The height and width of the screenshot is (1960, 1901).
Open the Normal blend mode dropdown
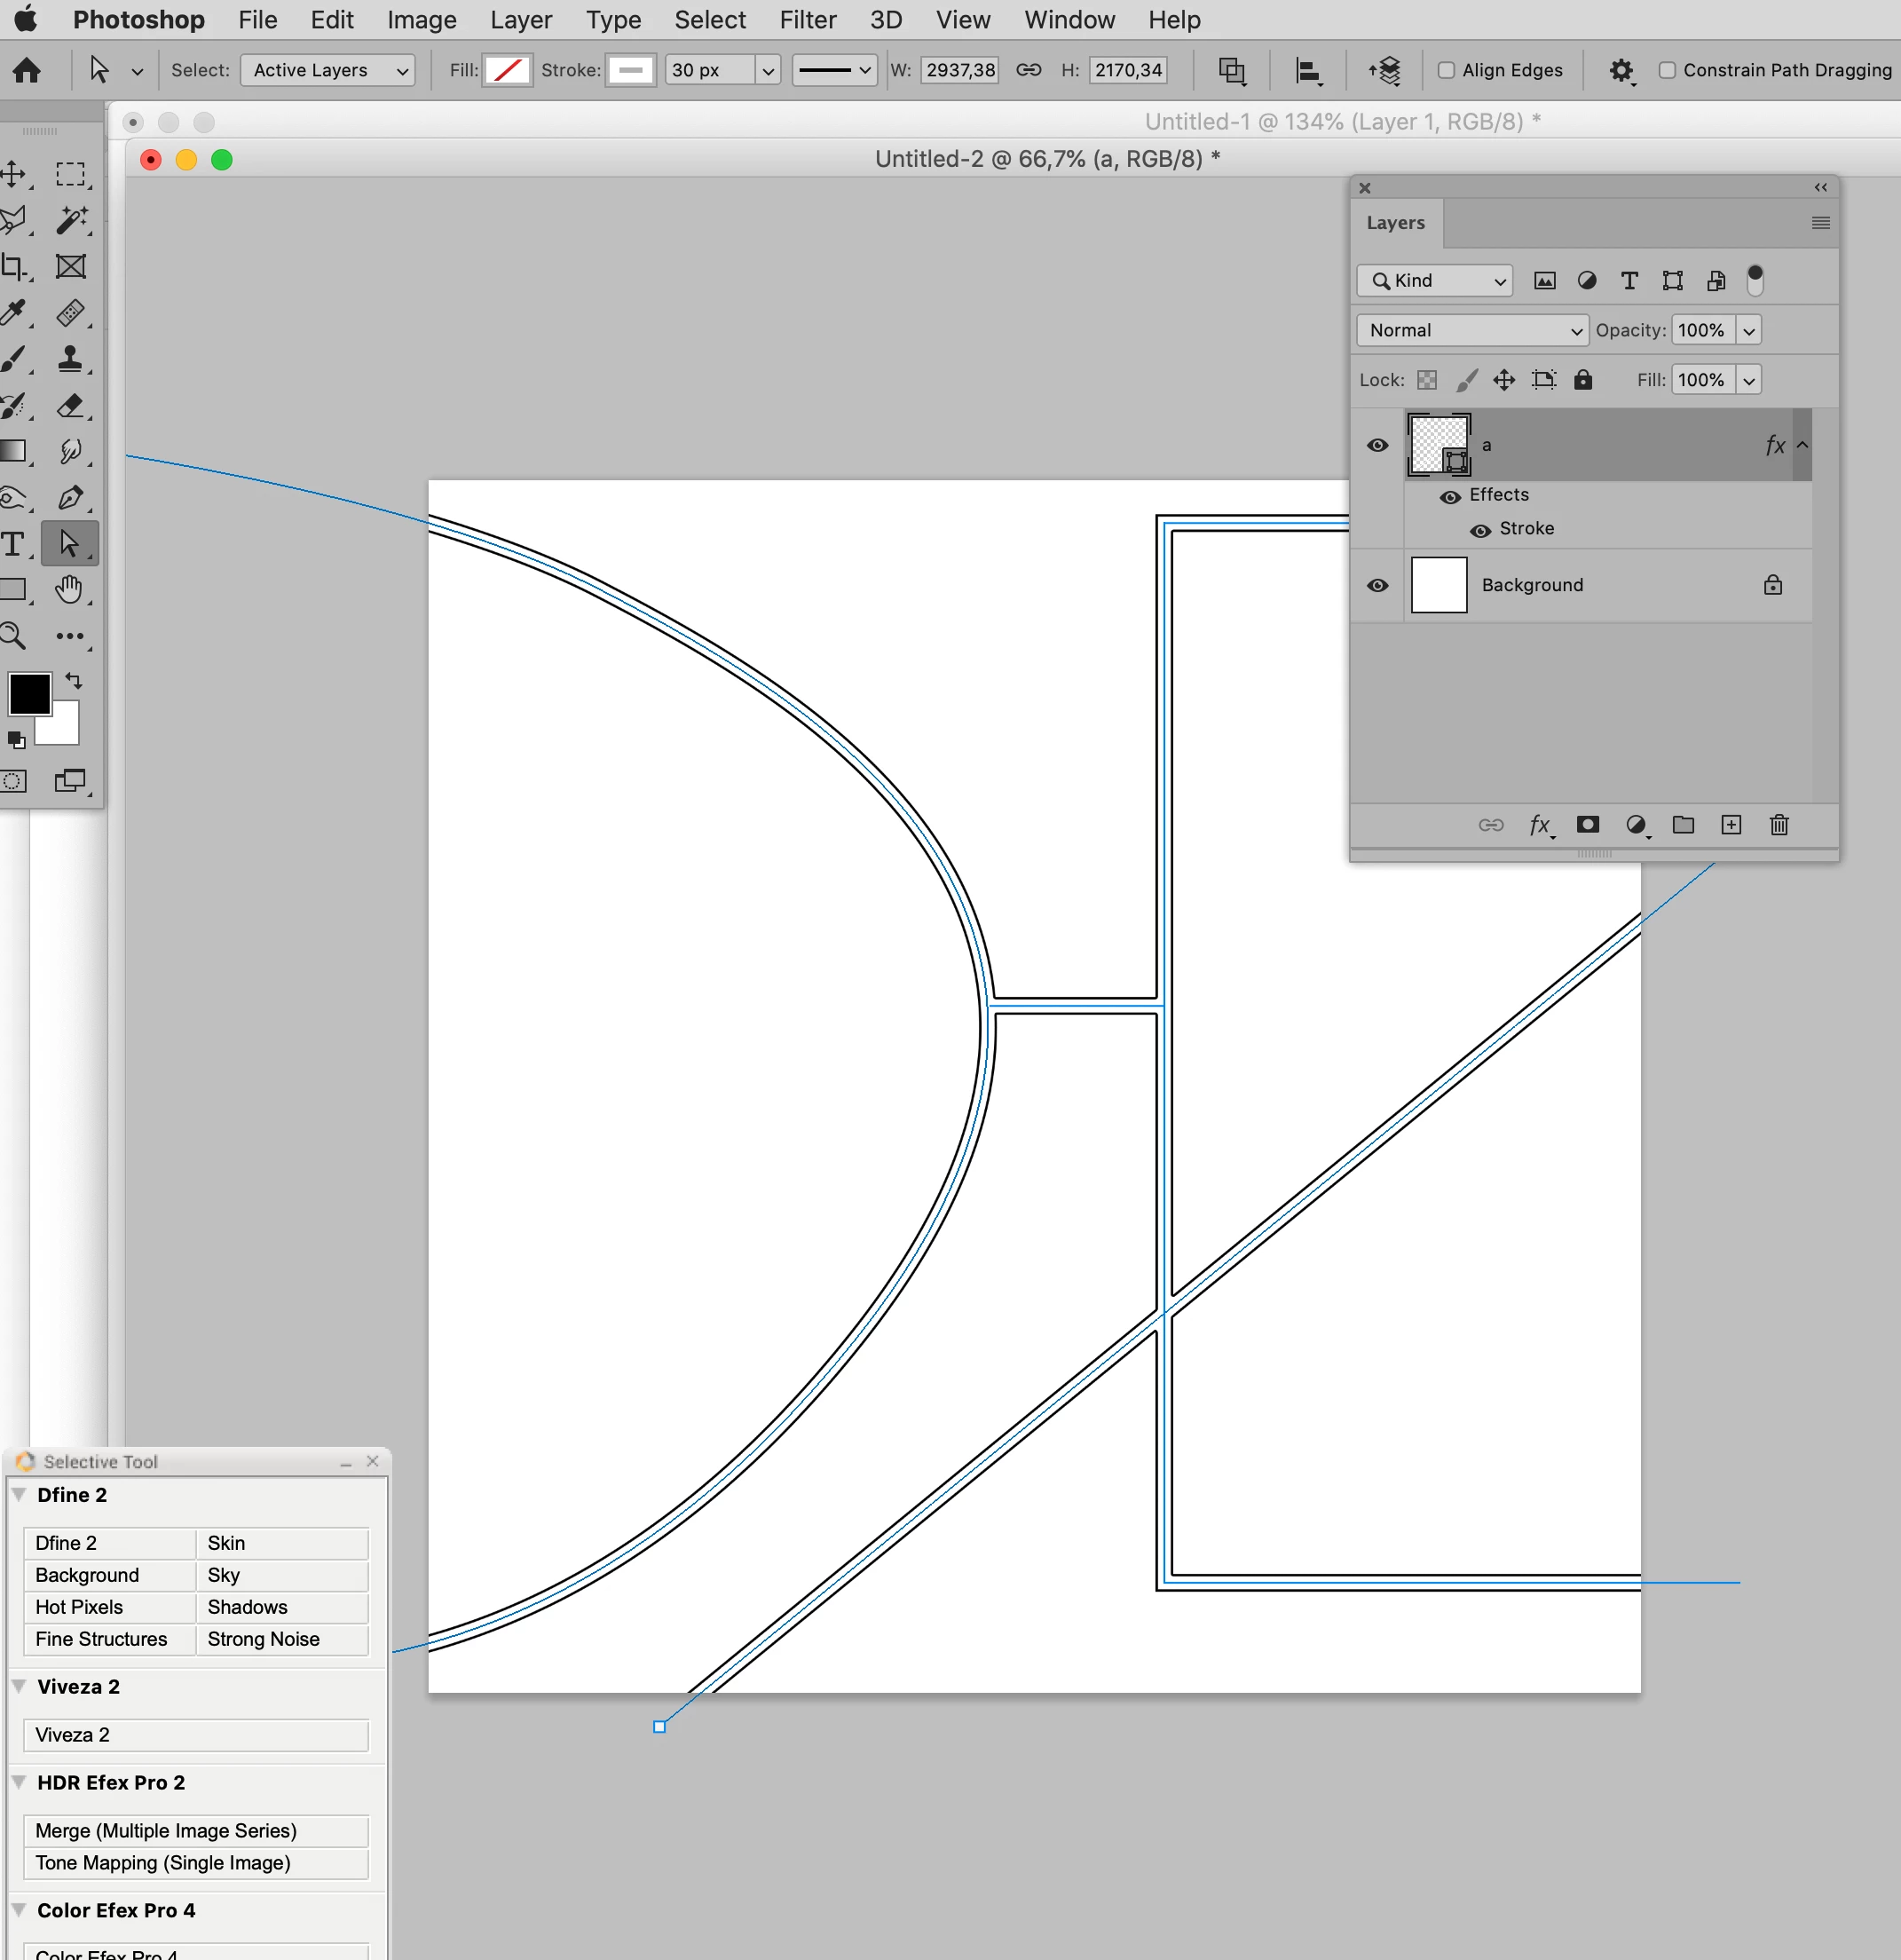1471,330
